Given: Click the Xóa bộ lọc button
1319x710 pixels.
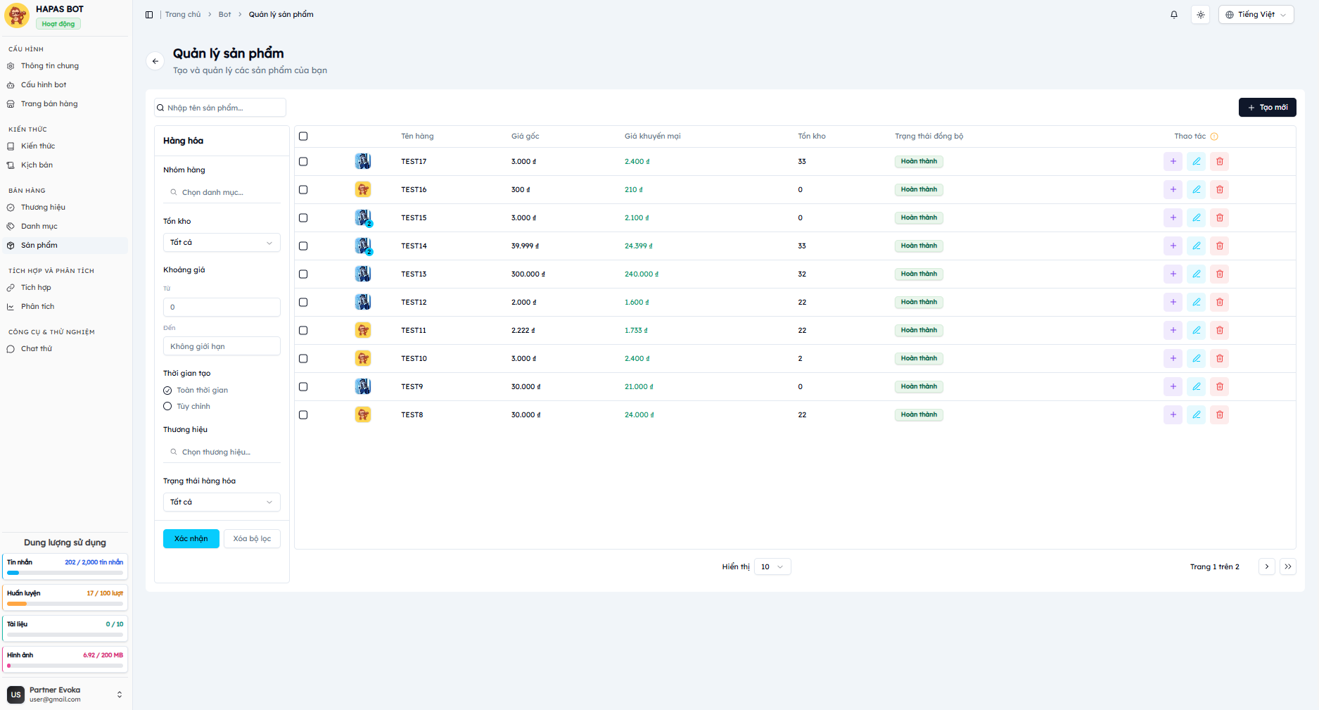Looking at the screenshot, I should (x=252, y=538).
